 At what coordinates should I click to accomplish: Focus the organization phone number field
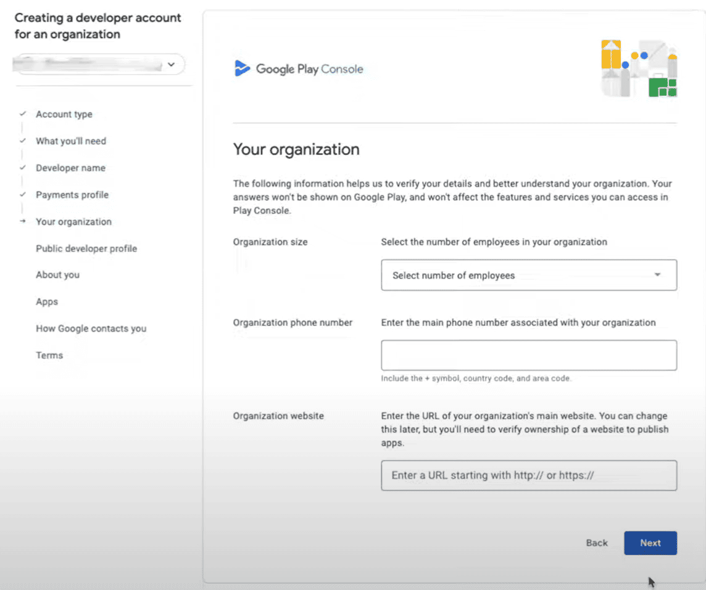[x=529, y=355]
